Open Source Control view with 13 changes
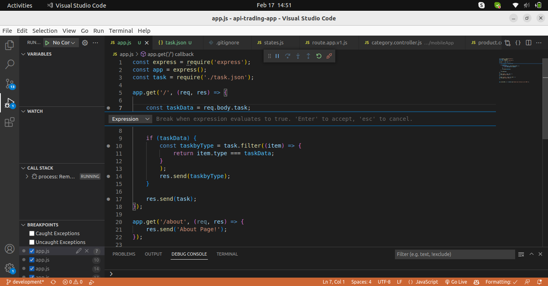 (10, 84)
